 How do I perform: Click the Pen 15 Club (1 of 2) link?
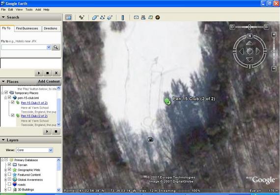coord(34,103)
